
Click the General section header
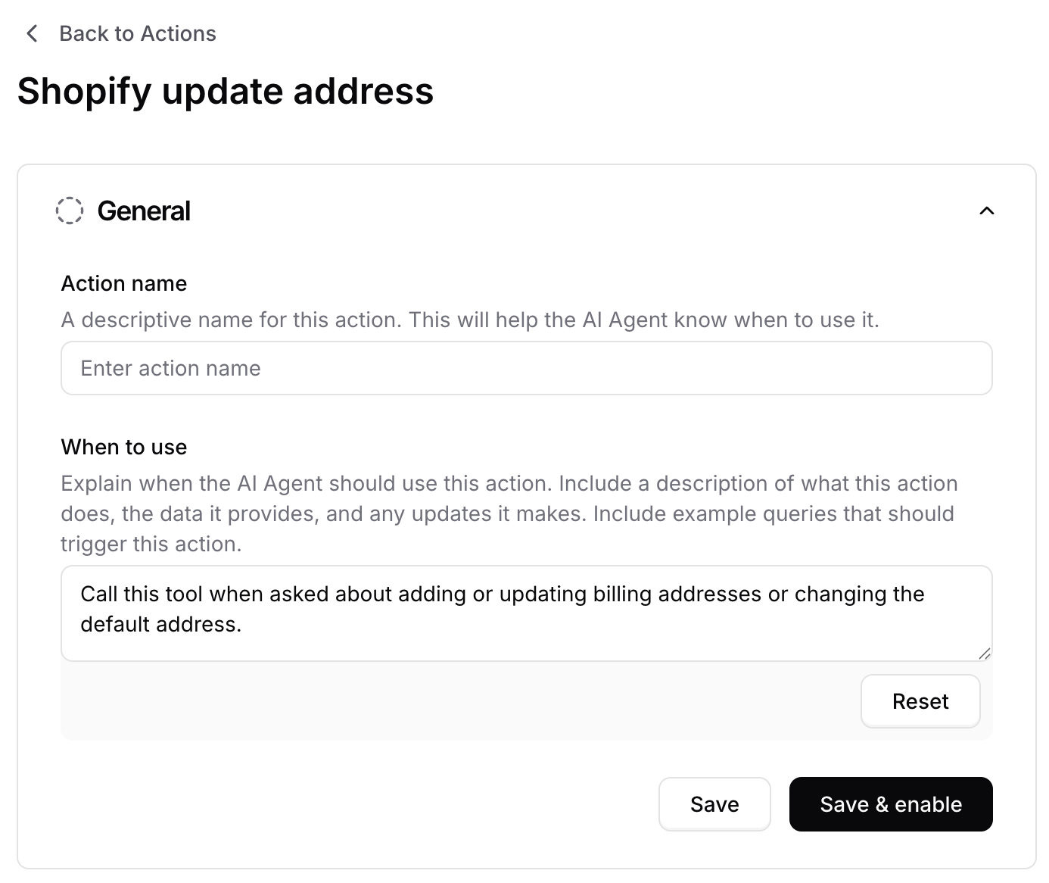click(x=144, y=211)
